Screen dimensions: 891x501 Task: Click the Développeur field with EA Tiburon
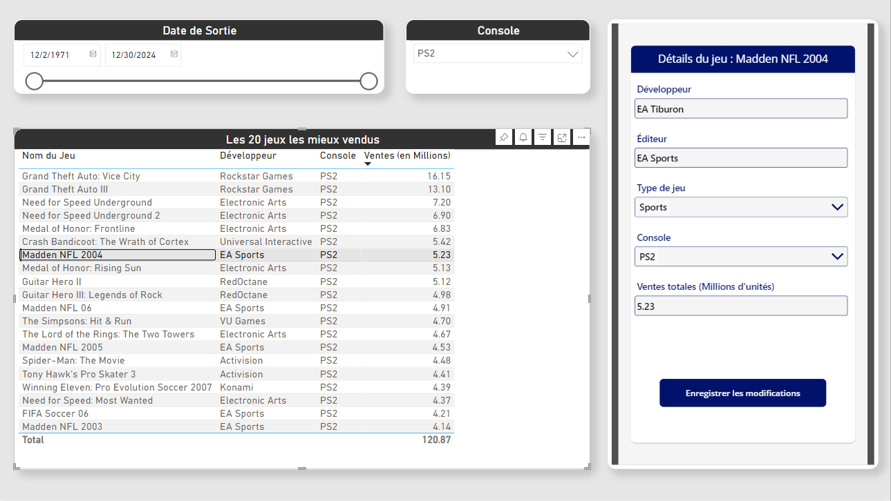(741, 108)
